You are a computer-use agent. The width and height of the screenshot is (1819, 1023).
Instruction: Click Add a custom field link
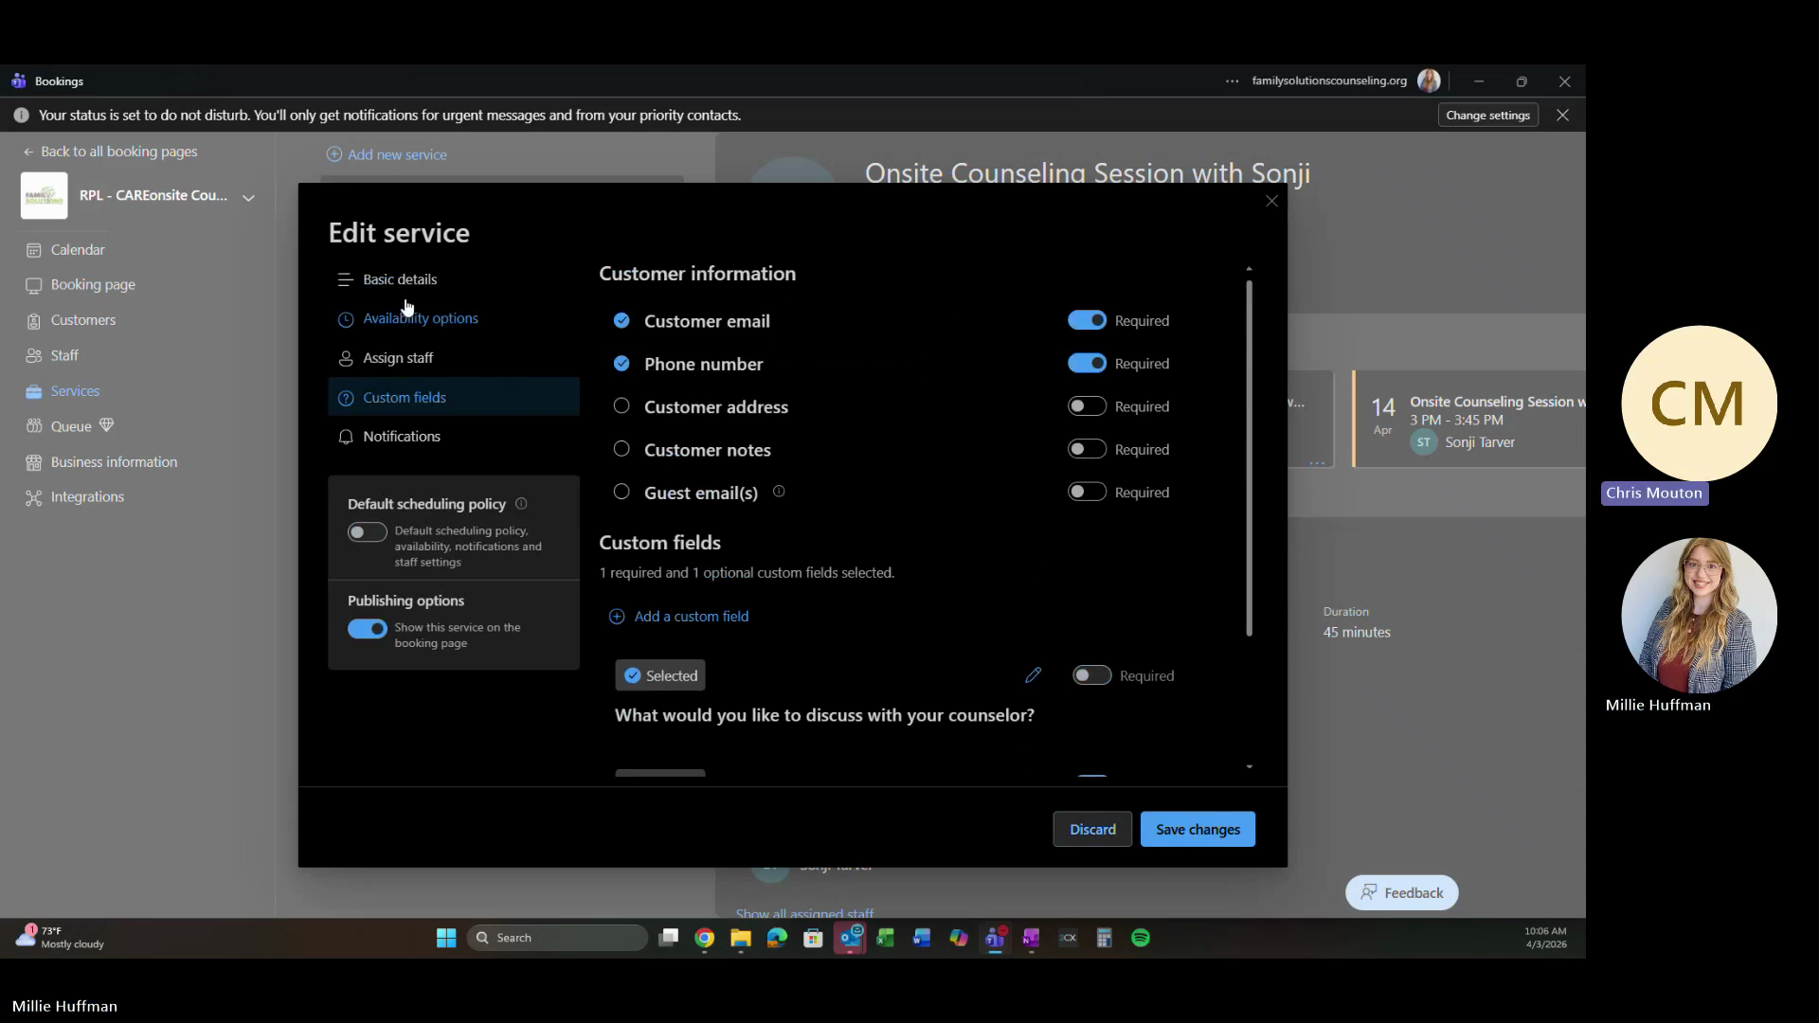(678, 617)
